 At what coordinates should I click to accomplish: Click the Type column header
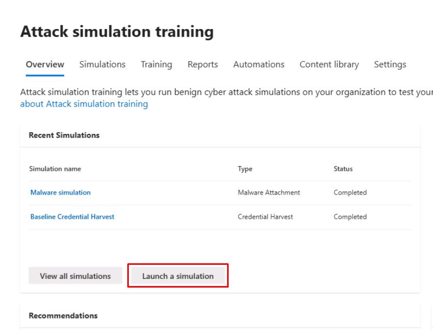245,169
